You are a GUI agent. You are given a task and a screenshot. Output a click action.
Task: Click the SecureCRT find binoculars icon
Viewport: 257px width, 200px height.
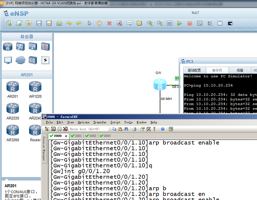(x=126, y=129)
